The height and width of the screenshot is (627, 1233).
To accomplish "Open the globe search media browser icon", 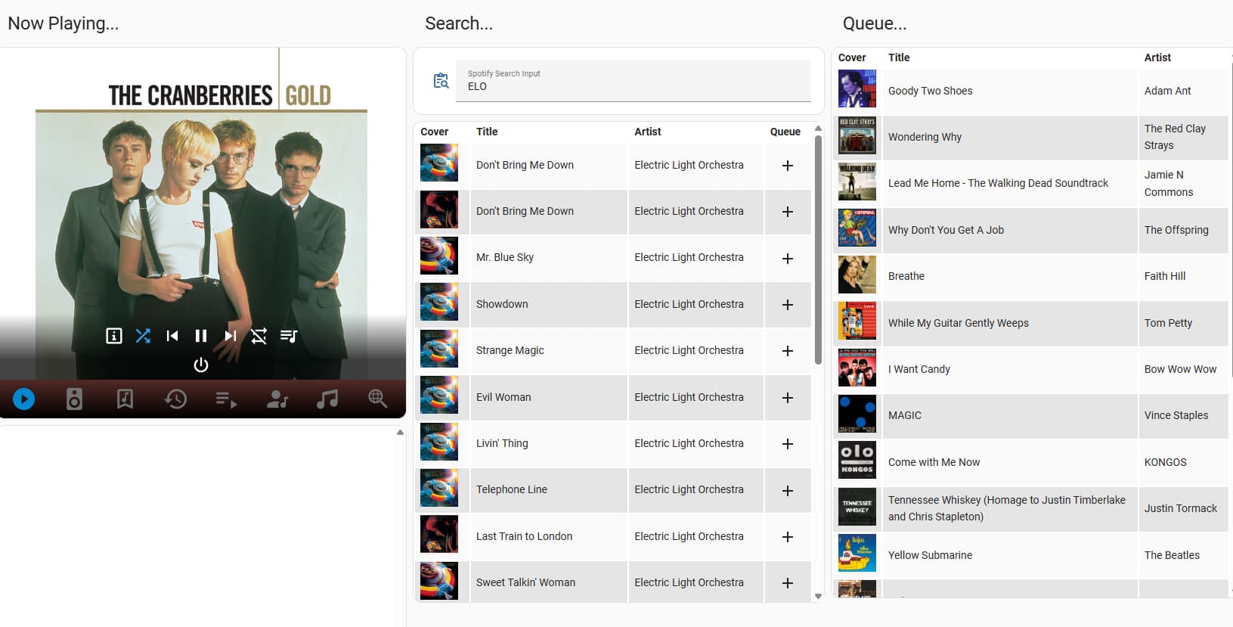I will 377,399.
